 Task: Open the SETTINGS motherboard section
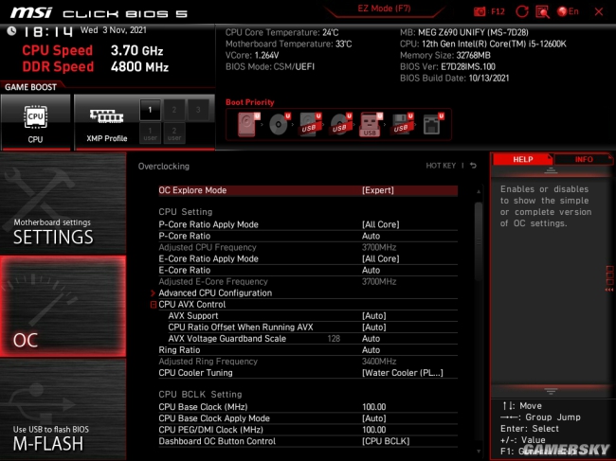pyautogui.click(x=63, y=204)
